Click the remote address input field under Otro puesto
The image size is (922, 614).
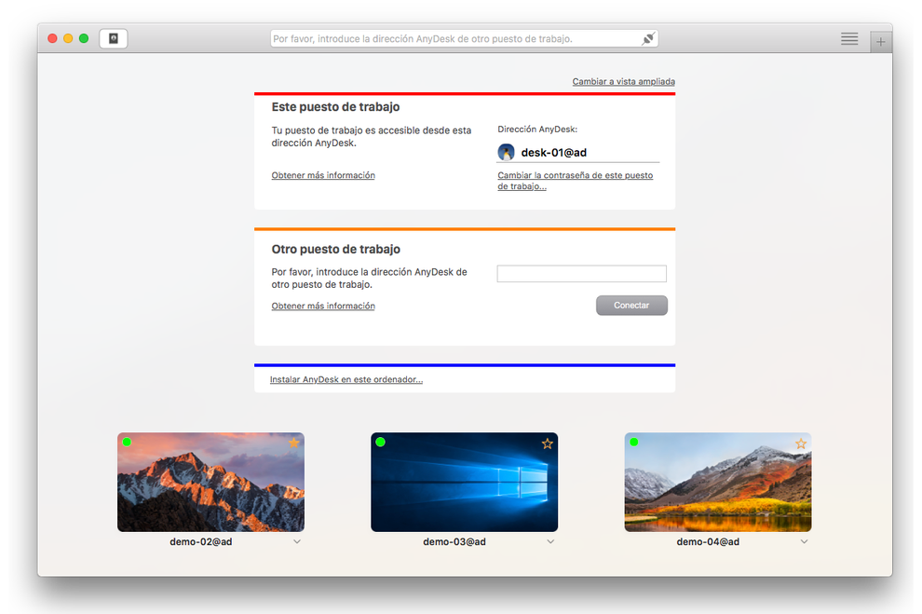(581, 274)
